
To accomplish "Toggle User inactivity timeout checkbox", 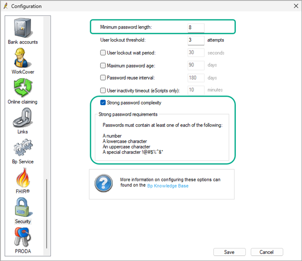I will coord(103,90).
